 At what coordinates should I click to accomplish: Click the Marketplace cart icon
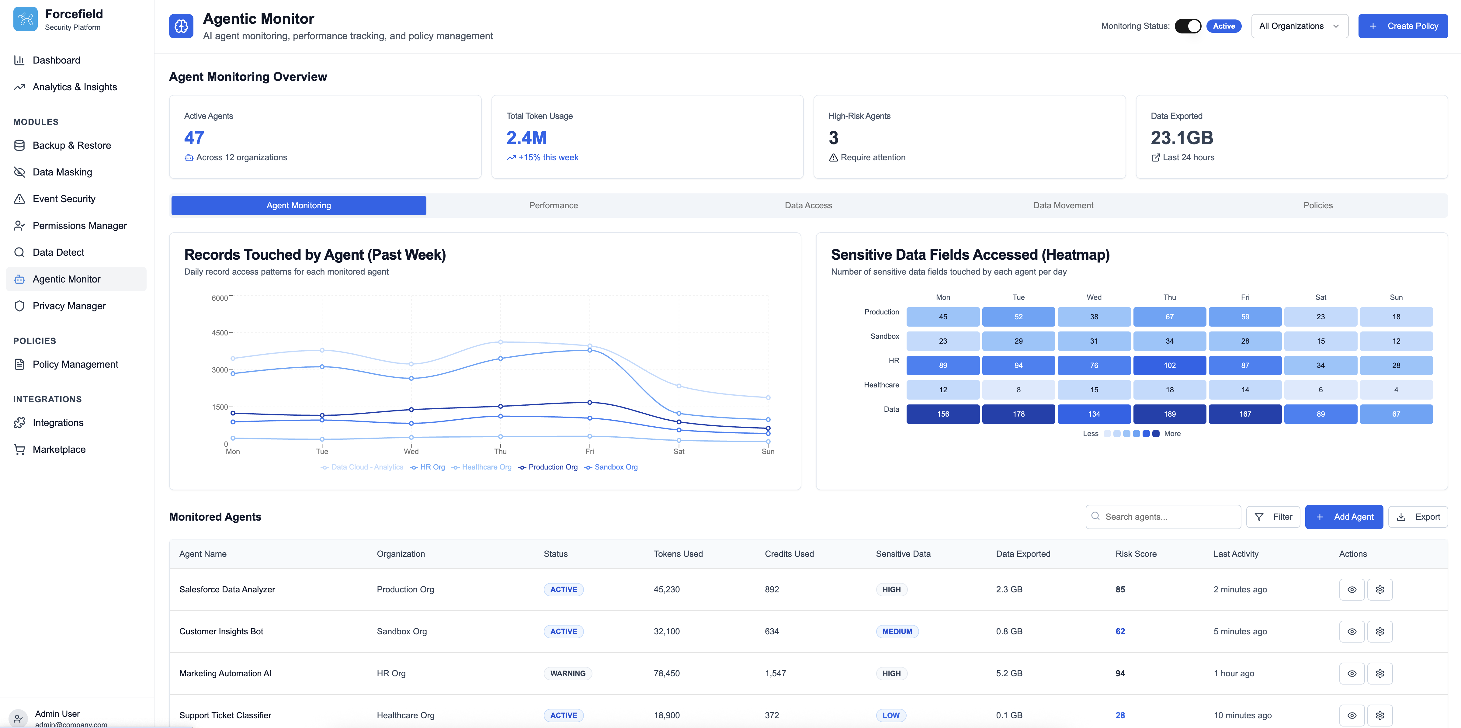(19, 449)
